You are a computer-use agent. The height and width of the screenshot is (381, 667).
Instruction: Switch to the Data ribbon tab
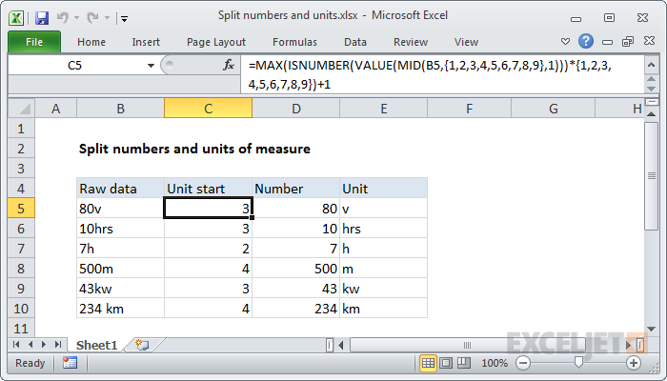pyautogui.click(x=355, y=42)
